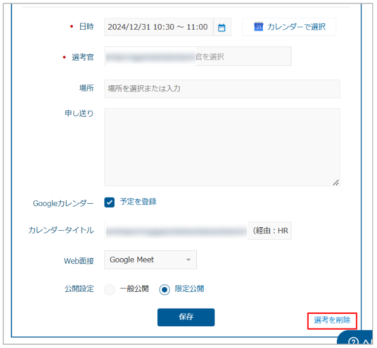
Task: Open the help question mark icon
Action: (353, 342)
